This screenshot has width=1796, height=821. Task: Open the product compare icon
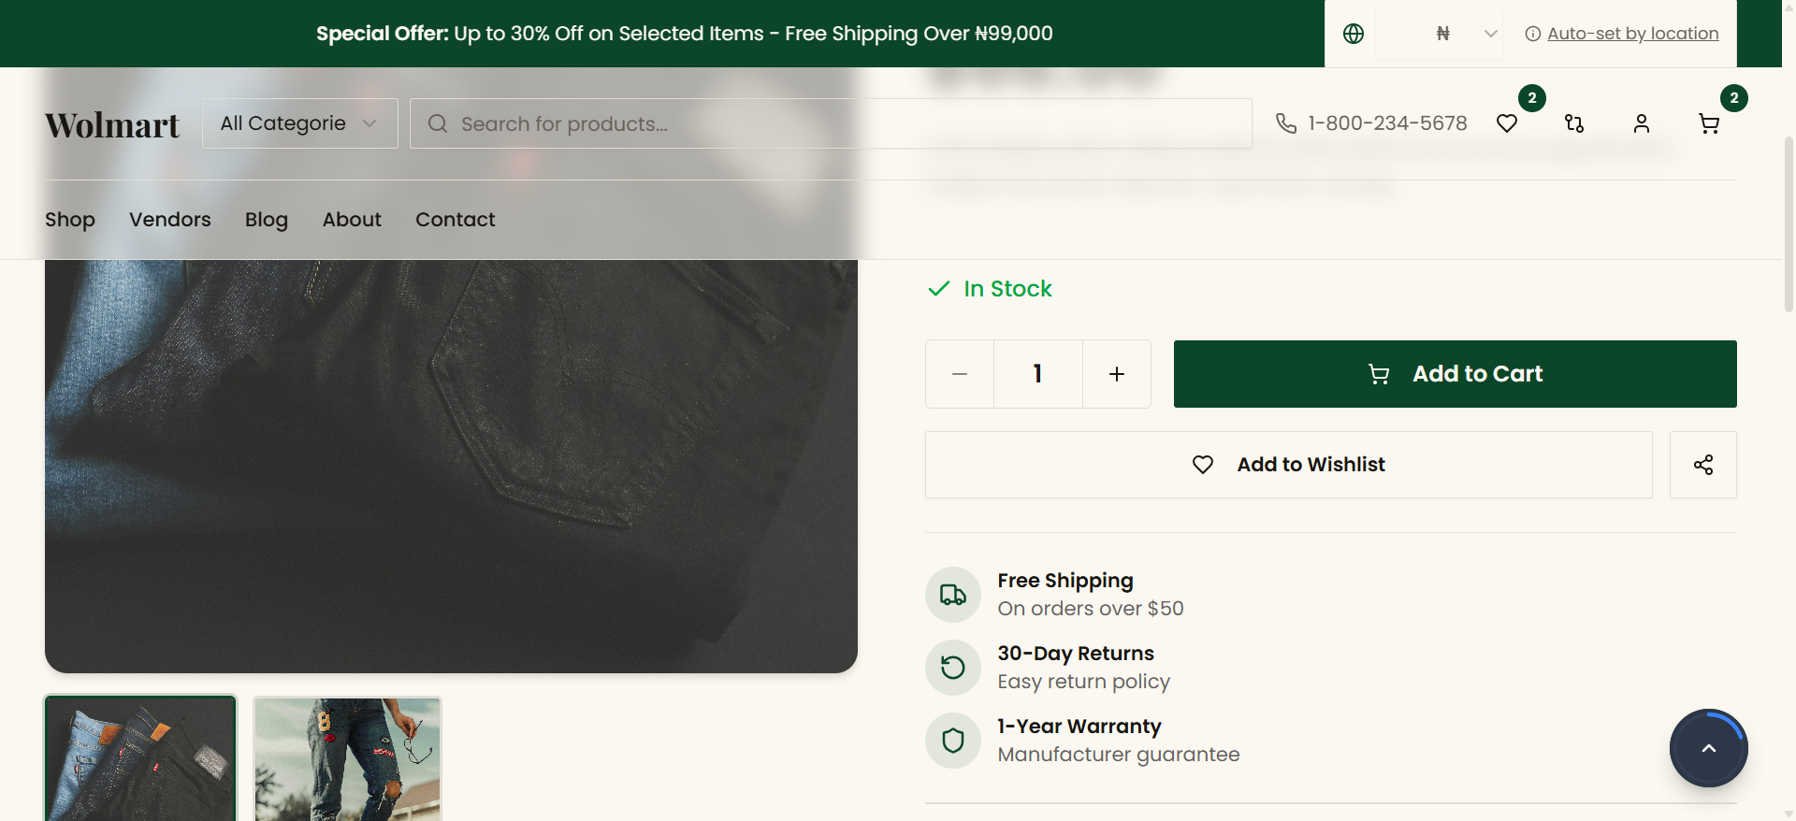click(1574, 122)
